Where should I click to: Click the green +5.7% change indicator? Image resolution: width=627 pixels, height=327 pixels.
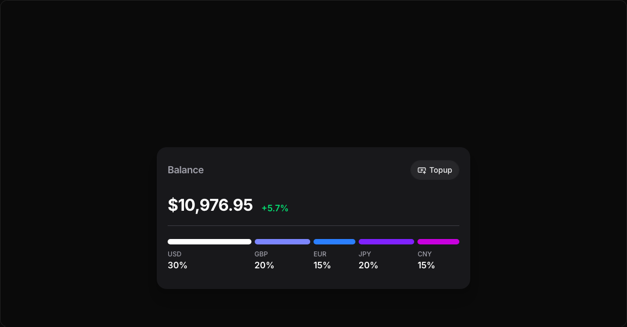(x=275, y=208)
